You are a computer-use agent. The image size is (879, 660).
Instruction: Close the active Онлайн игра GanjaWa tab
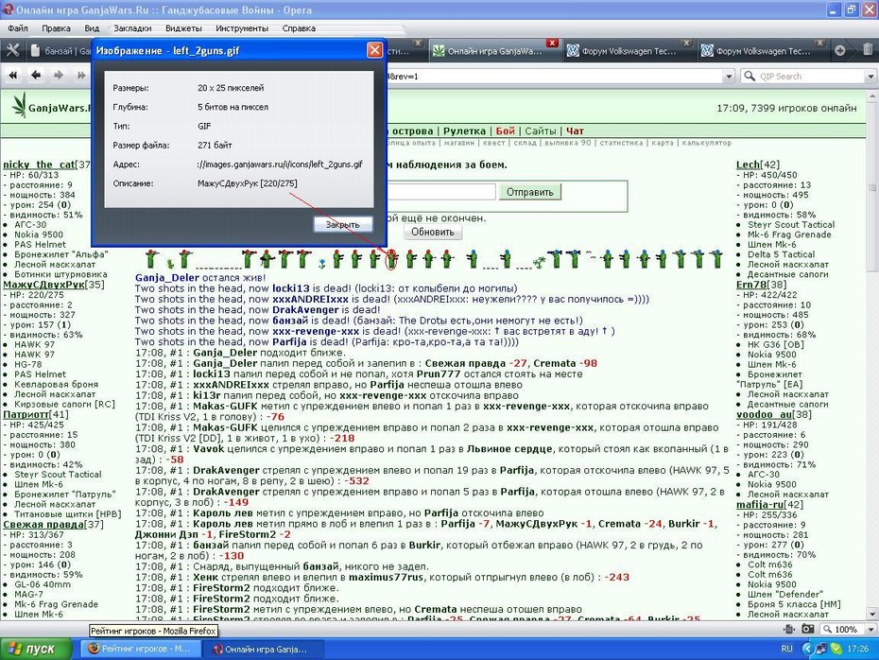[x=552, y=43]
